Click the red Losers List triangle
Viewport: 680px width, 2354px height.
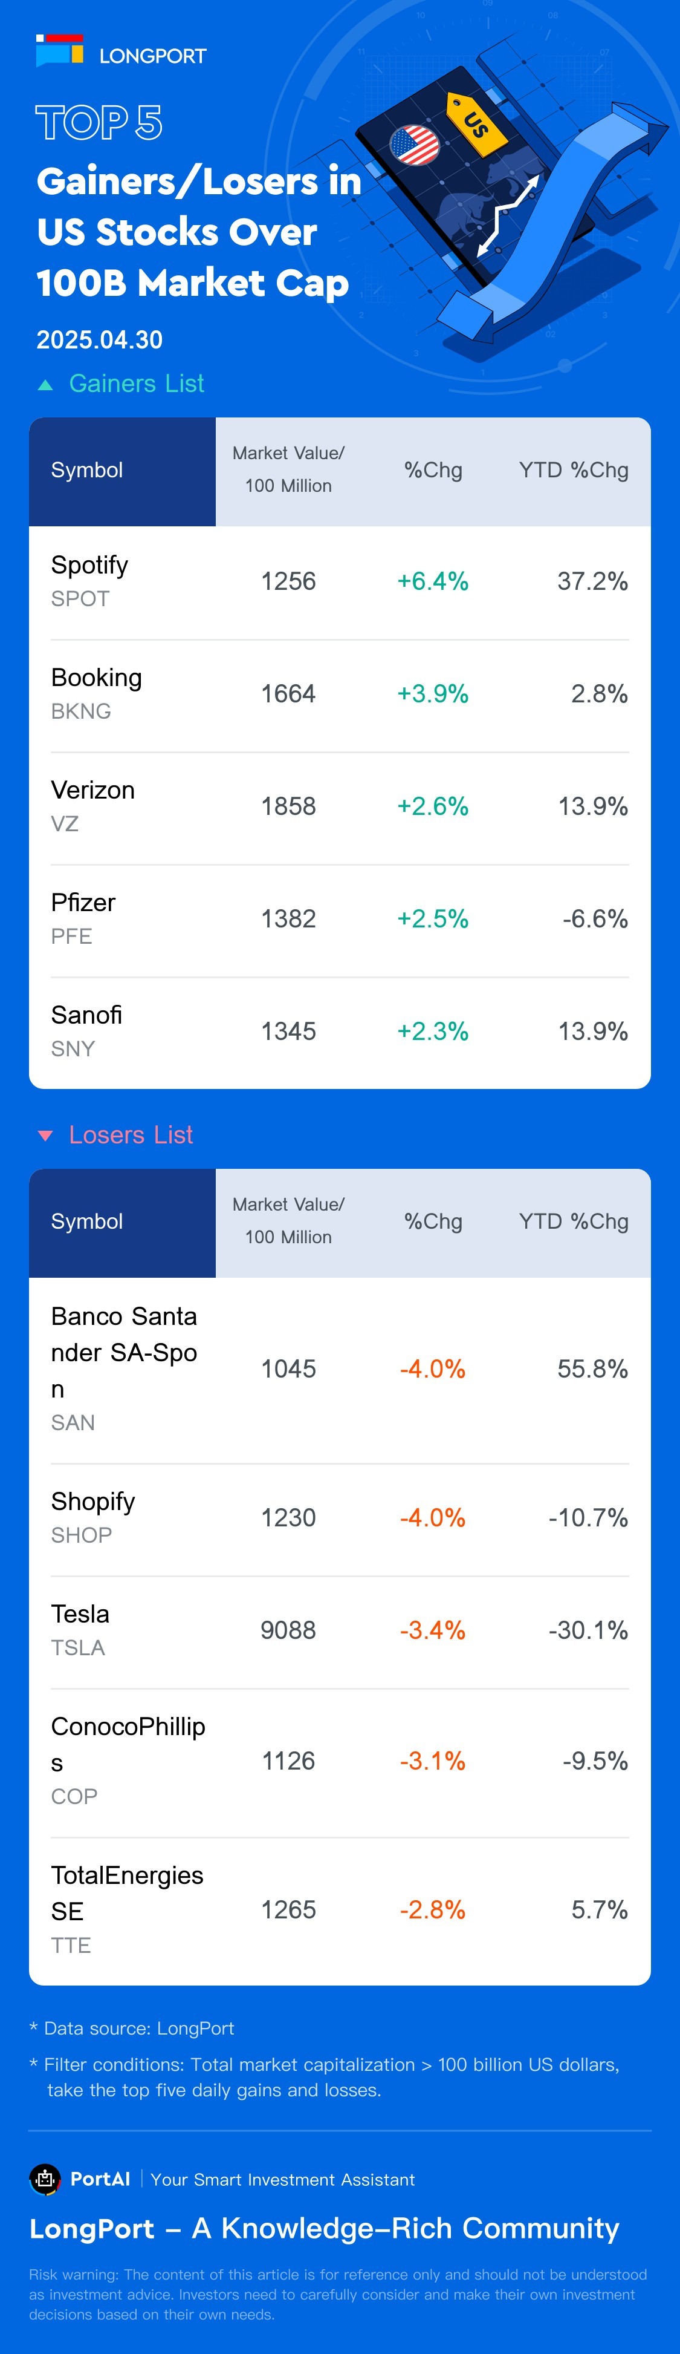click(45, 1136)
